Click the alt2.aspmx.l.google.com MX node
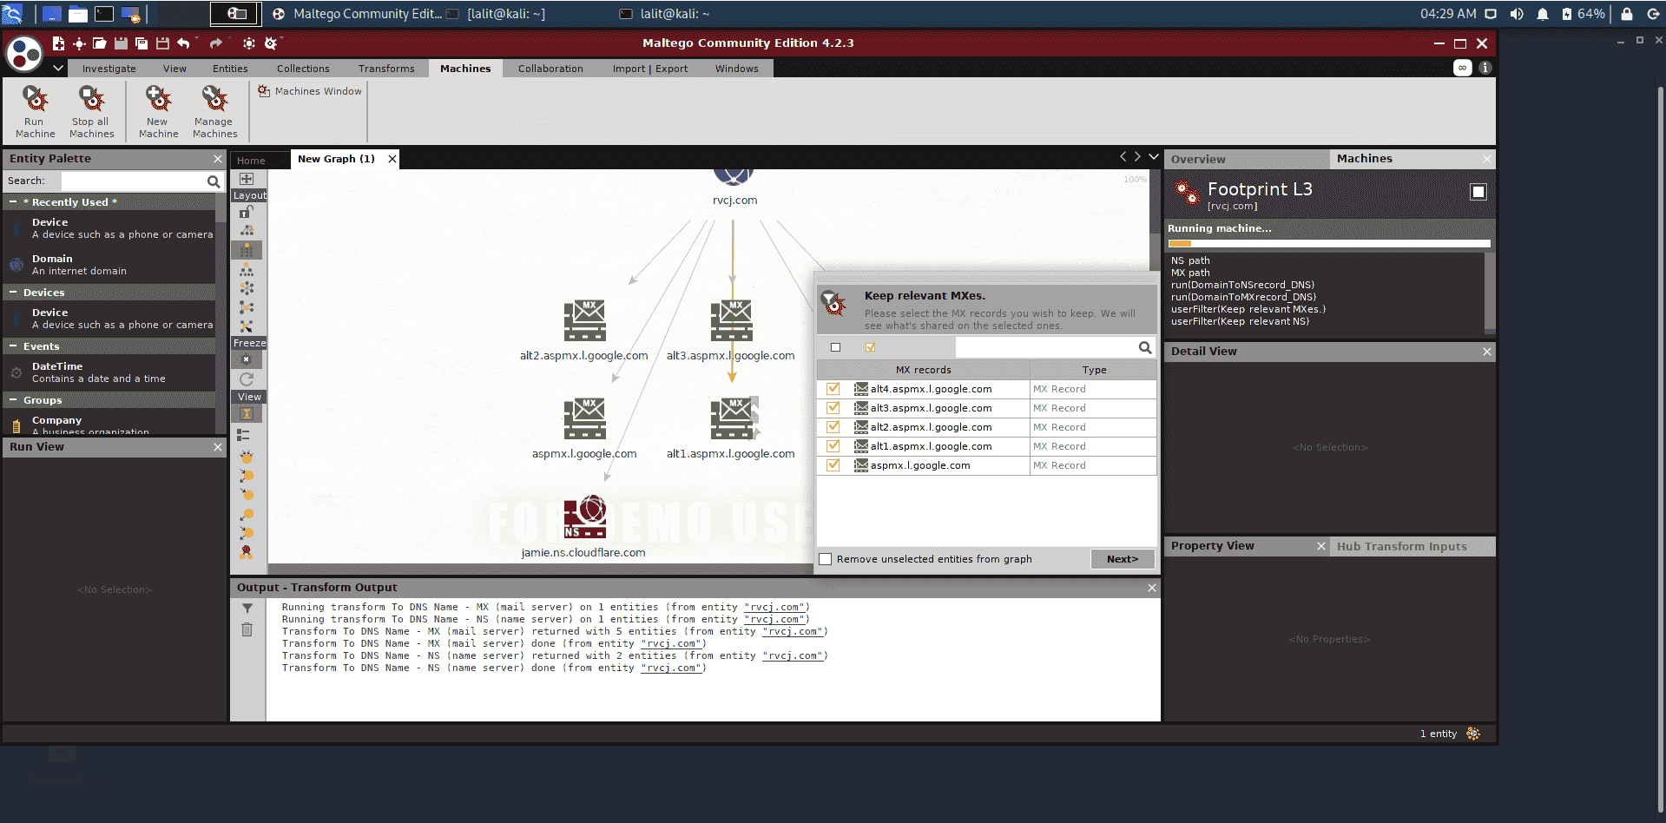The image size is (1666, 823). tap(584, 321)
